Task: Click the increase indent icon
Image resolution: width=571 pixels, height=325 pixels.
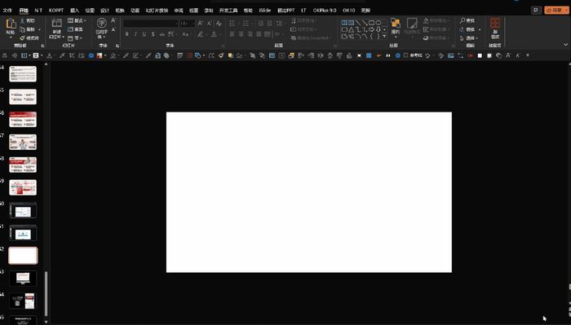Action: [x=269, y=24]
